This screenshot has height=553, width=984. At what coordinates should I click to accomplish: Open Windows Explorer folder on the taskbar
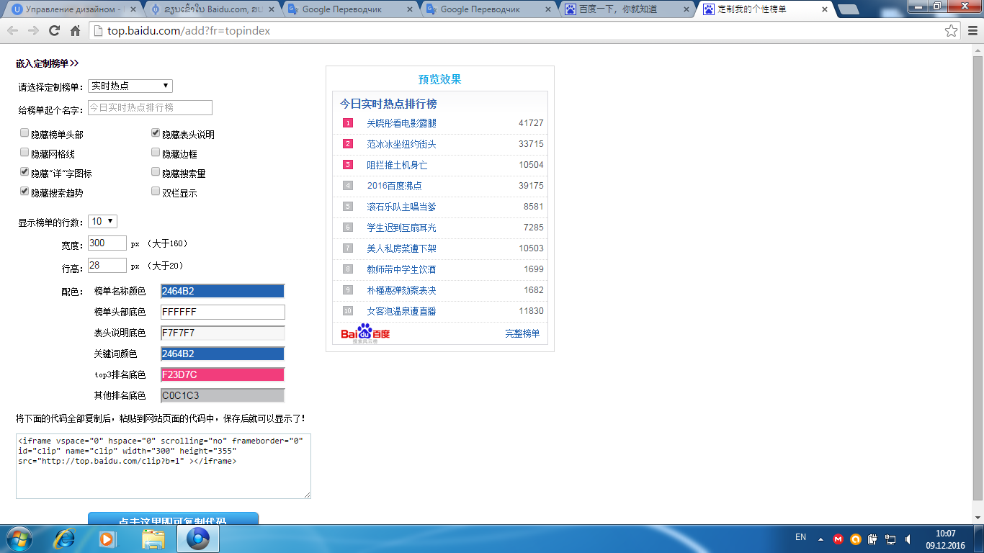(153, 539)
